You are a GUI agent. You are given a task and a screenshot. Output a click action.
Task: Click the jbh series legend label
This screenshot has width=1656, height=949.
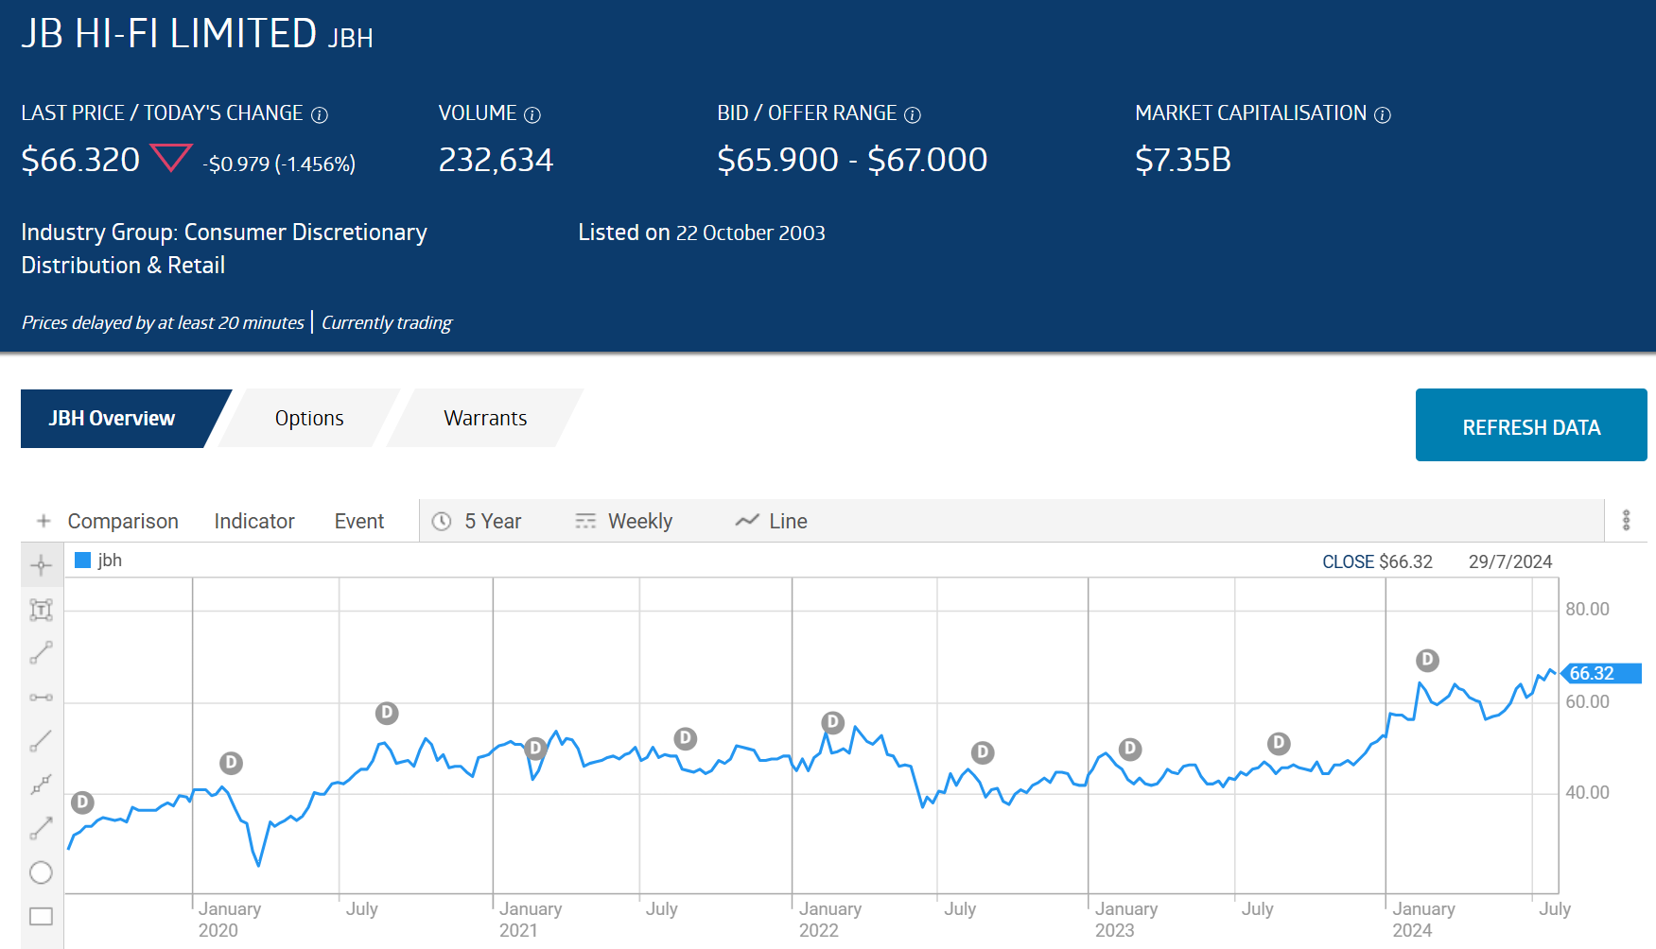110,560
